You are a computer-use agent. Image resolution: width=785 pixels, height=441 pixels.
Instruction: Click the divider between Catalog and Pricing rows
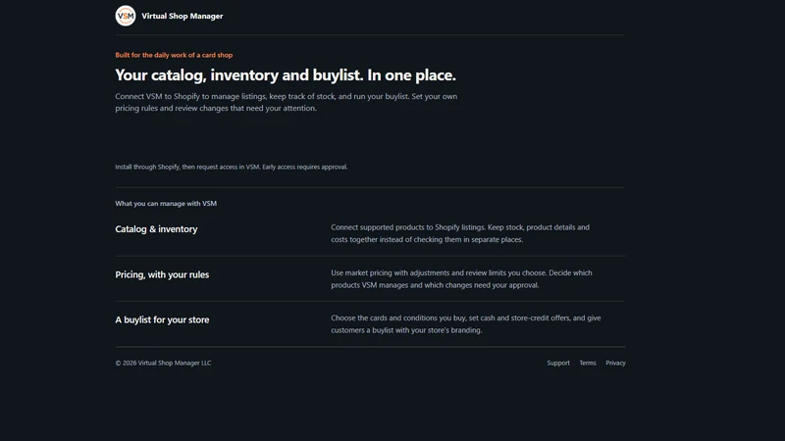tap(371, 256)
